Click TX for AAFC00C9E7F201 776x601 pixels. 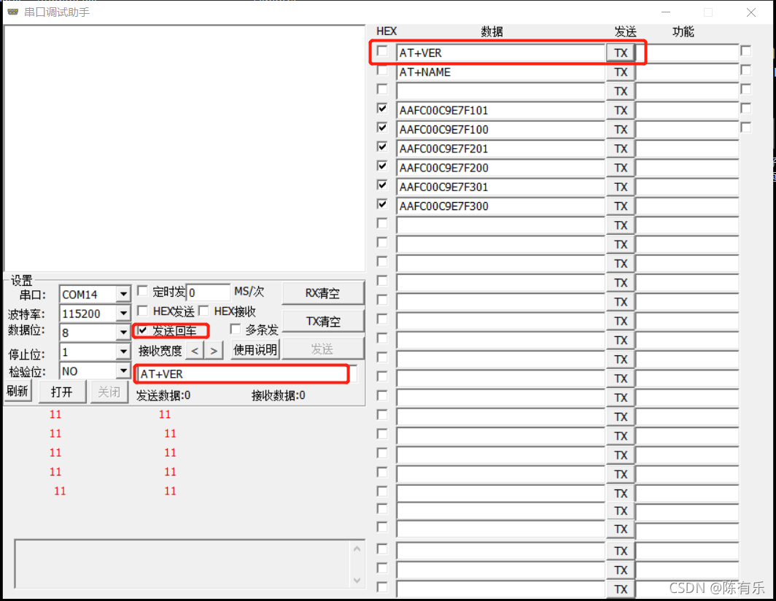(621, 149)
